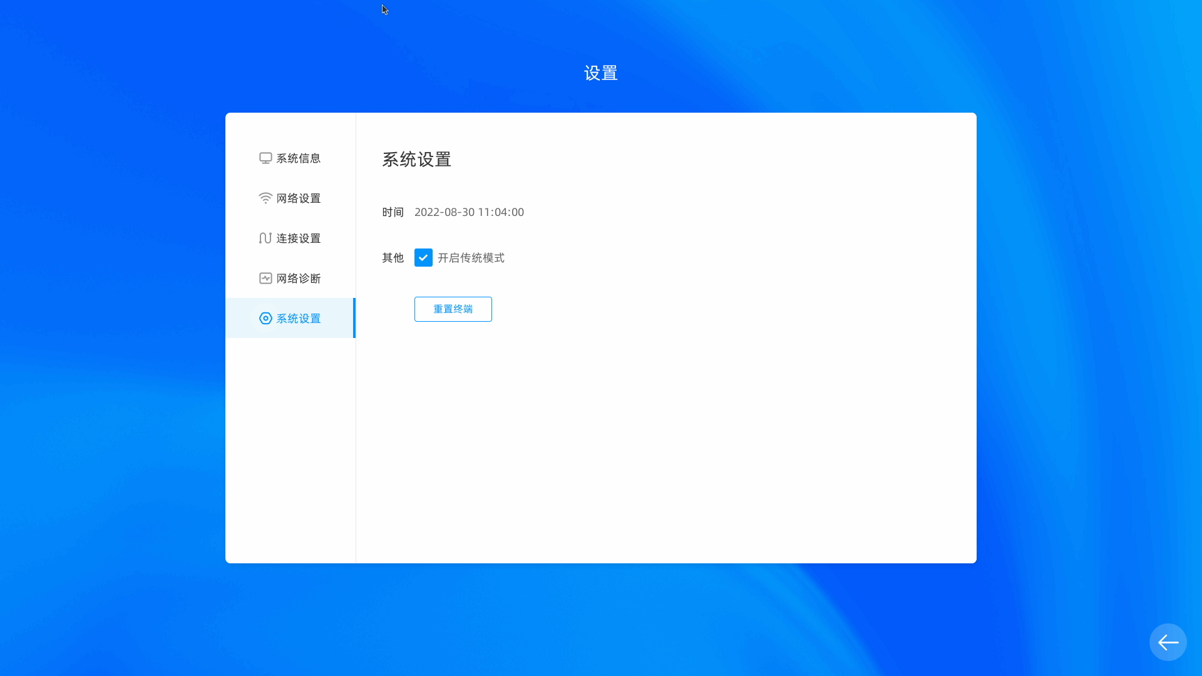
Task: Click the monitor icon beside 系统信息
Action: click(x=265, y=158)
